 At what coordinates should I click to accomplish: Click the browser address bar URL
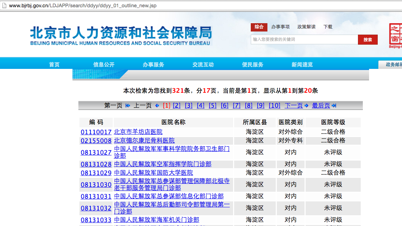(83, 6)
